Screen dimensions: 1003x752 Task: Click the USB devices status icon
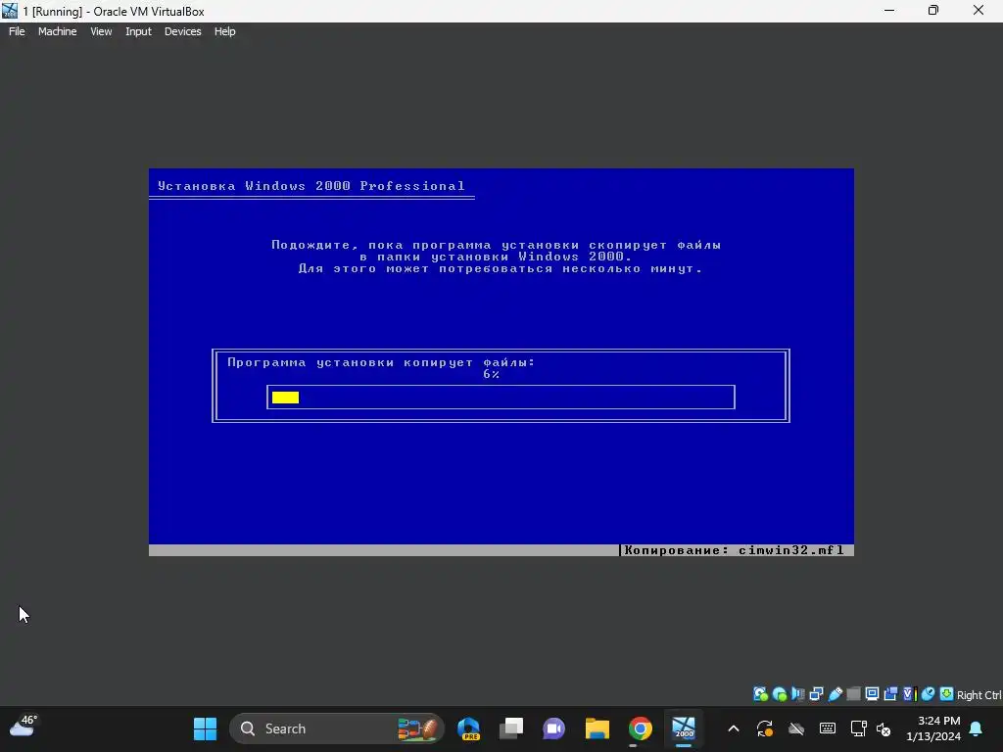835,694
